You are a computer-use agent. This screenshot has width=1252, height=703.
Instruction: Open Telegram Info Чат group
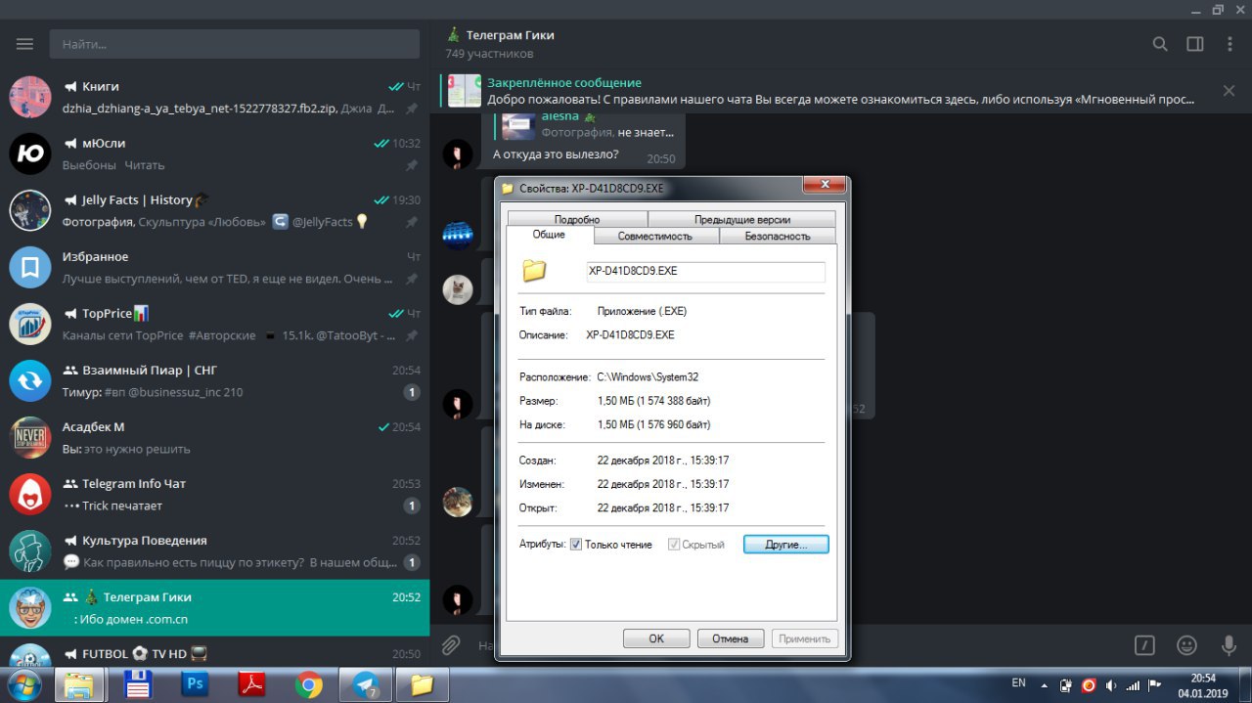pyautogui.click(x=215, y=494)
